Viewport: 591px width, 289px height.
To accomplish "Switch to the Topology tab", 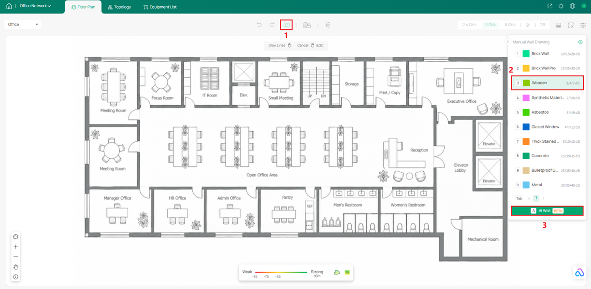I will click(x=119, y=7).
